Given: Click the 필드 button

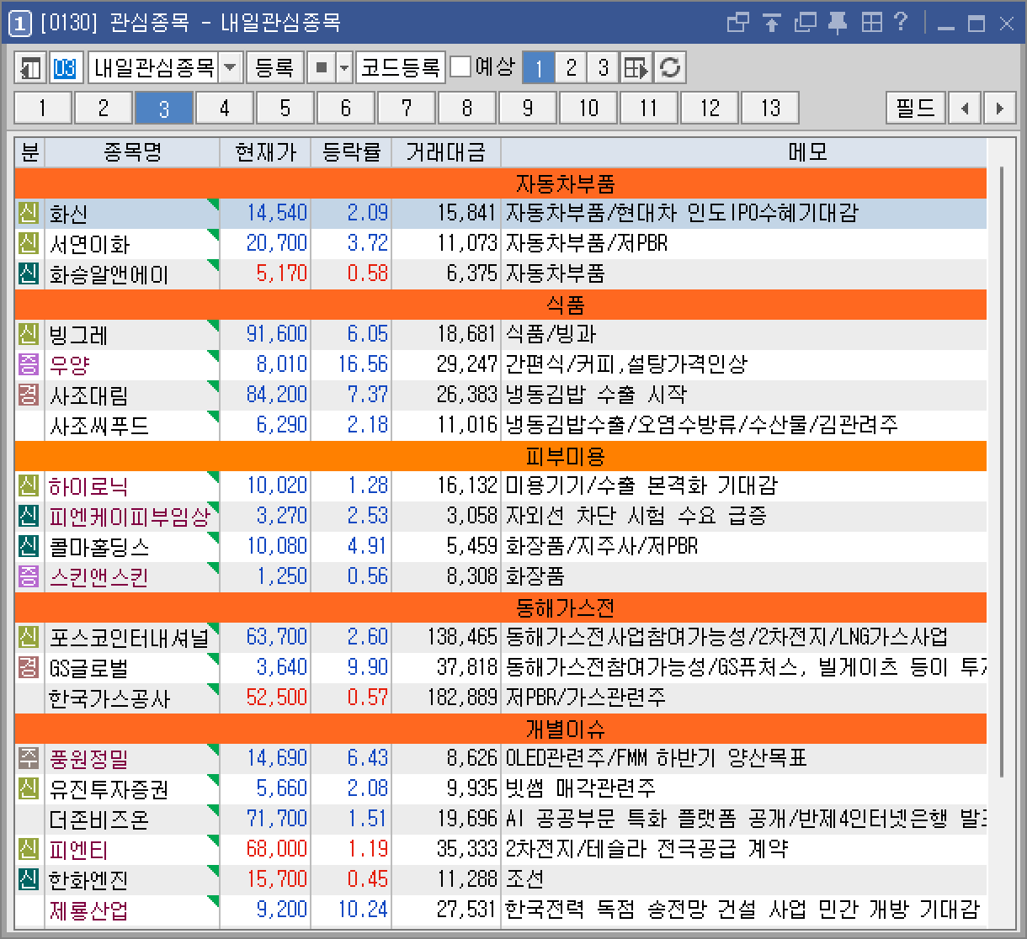Looking at the screenshot, I should 915,109.
